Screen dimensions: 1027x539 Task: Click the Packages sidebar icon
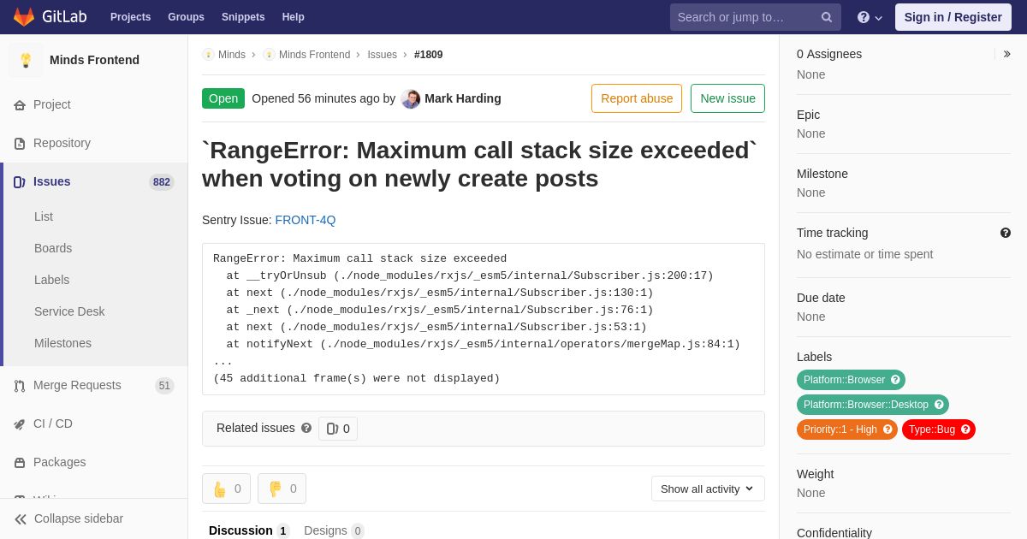[20, 462]
